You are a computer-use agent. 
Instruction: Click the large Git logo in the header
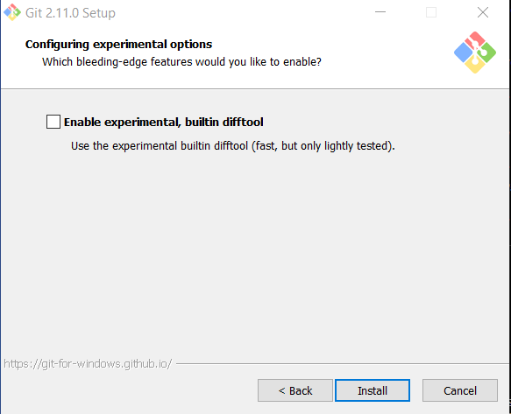pos(475,53)
